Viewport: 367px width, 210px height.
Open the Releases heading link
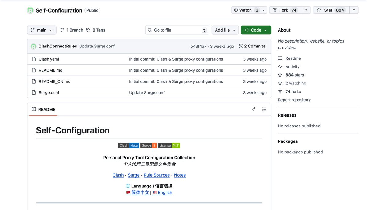tap(287, 115)
